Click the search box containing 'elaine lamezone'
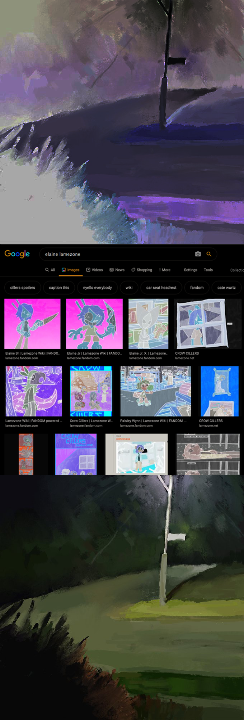The width and height of the screenshot is (244, 720). pos(115,254)
